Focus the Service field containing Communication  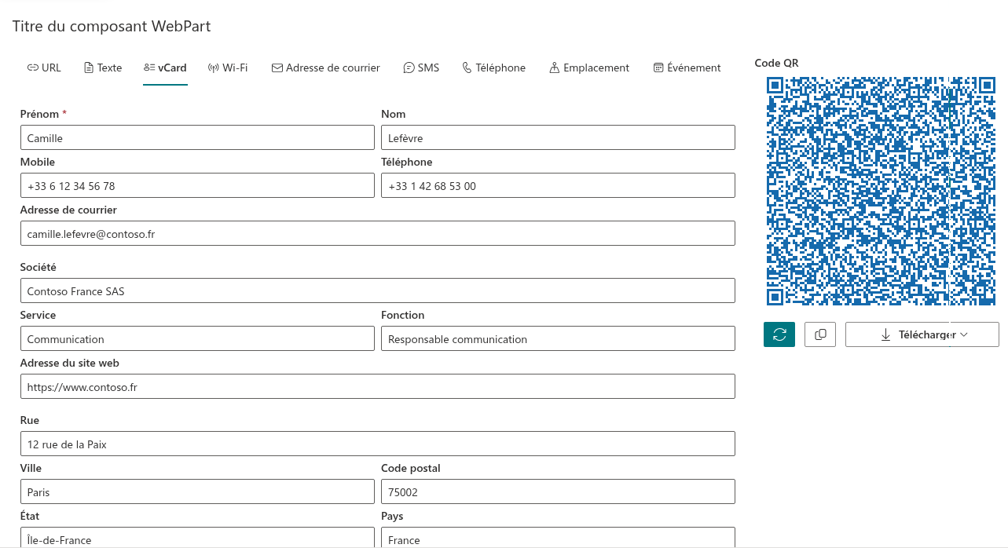click(x=197, y=338)
